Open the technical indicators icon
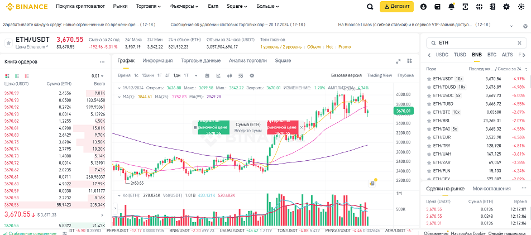 [218, 75]
